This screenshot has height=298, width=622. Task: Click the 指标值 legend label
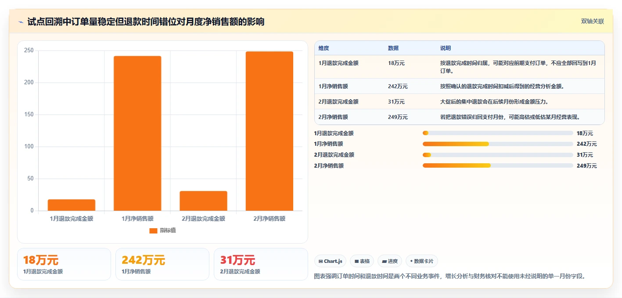(x=168, y=230)
